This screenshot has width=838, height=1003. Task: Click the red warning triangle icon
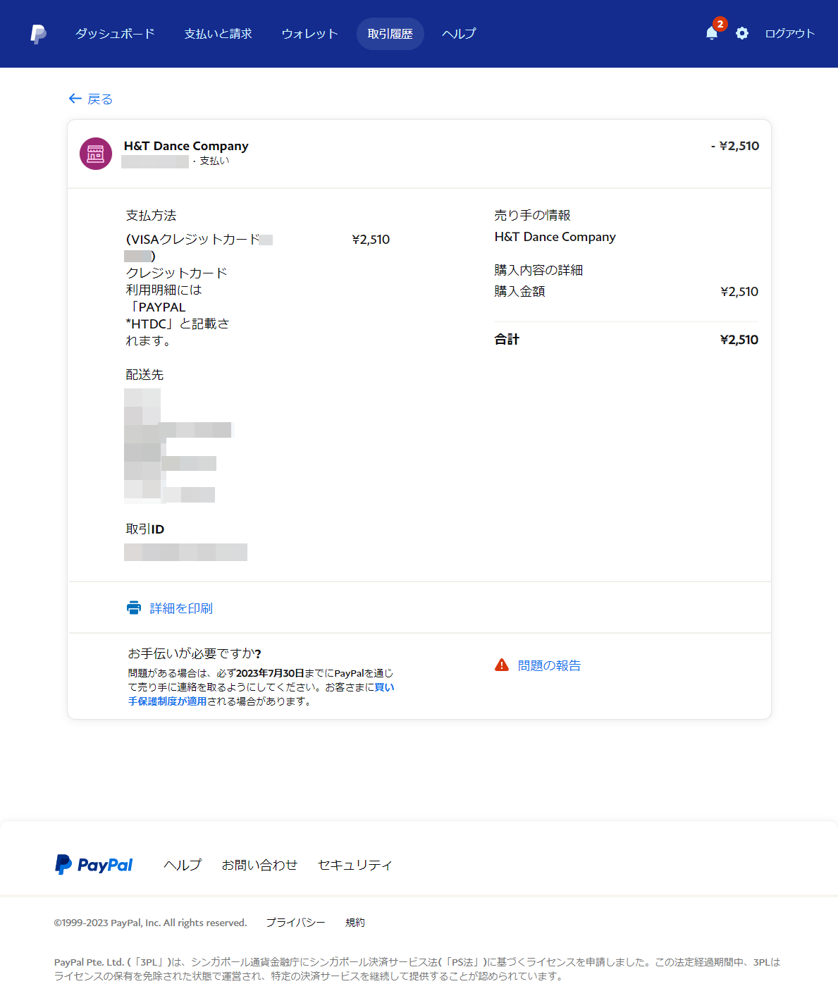(x=502, y=665)
